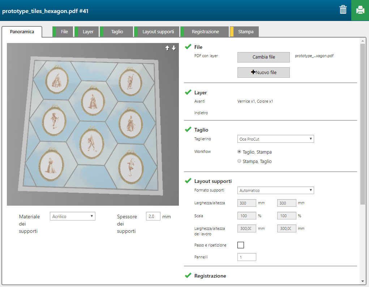Delete the job using trash icon
This screenshot has width=369, height=287.
click(343, 10)
